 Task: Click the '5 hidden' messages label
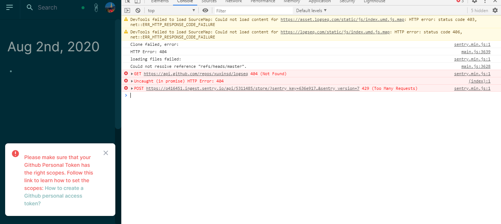[x=479, y=11]
